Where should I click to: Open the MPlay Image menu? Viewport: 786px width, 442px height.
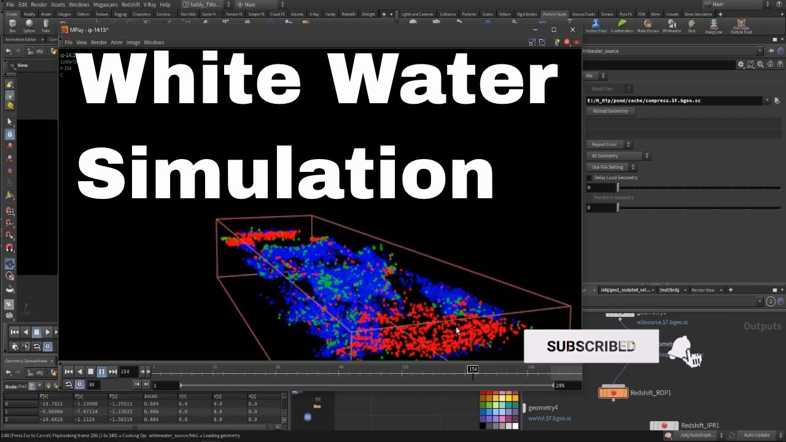click(133, 42)
